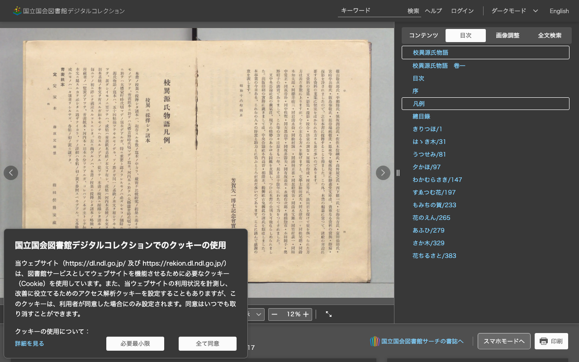Viewport: 579px width, 362px height.
Task: Choose the 必要最小限 cookie option
Action: [x=135, y=343]
